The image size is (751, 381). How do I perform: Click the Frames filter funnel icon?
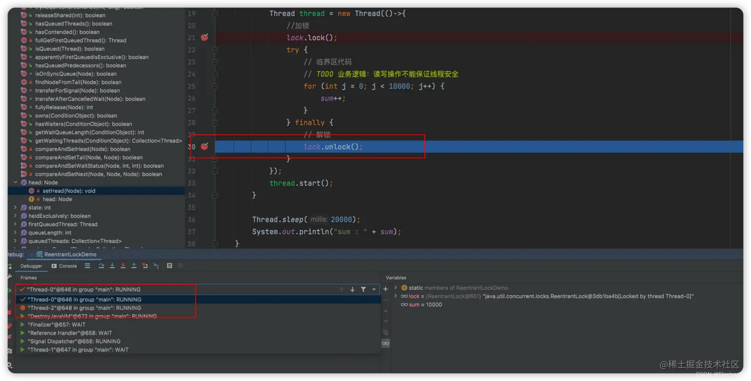pyautogui.click(x=364, y=289)
